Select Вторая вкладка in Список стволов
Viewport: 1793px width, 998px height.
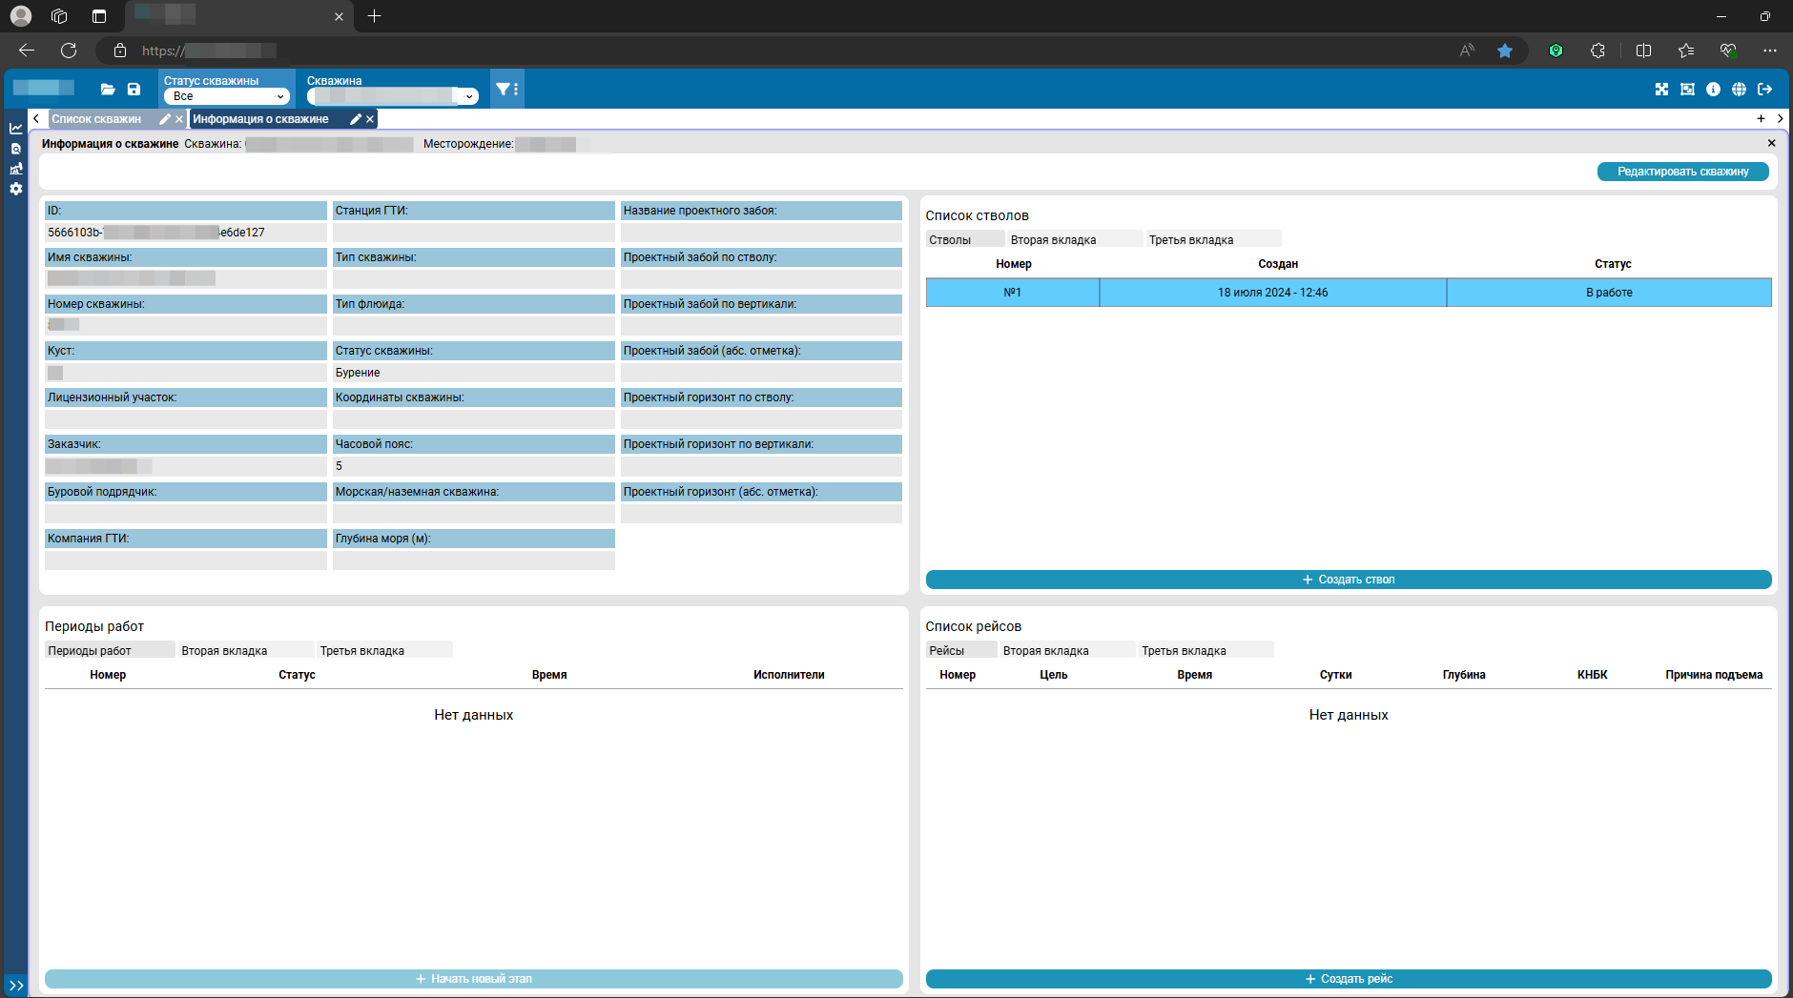[x=1053, y=240]
